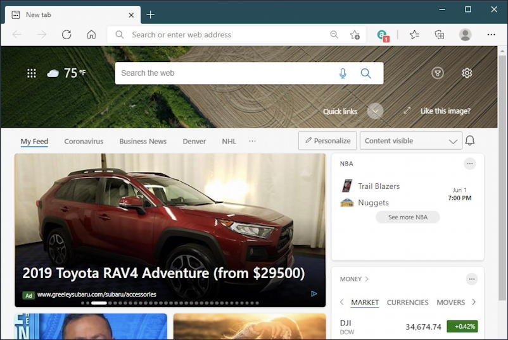
Task: Click the carousel slide indicator dots
Action: 170,303
